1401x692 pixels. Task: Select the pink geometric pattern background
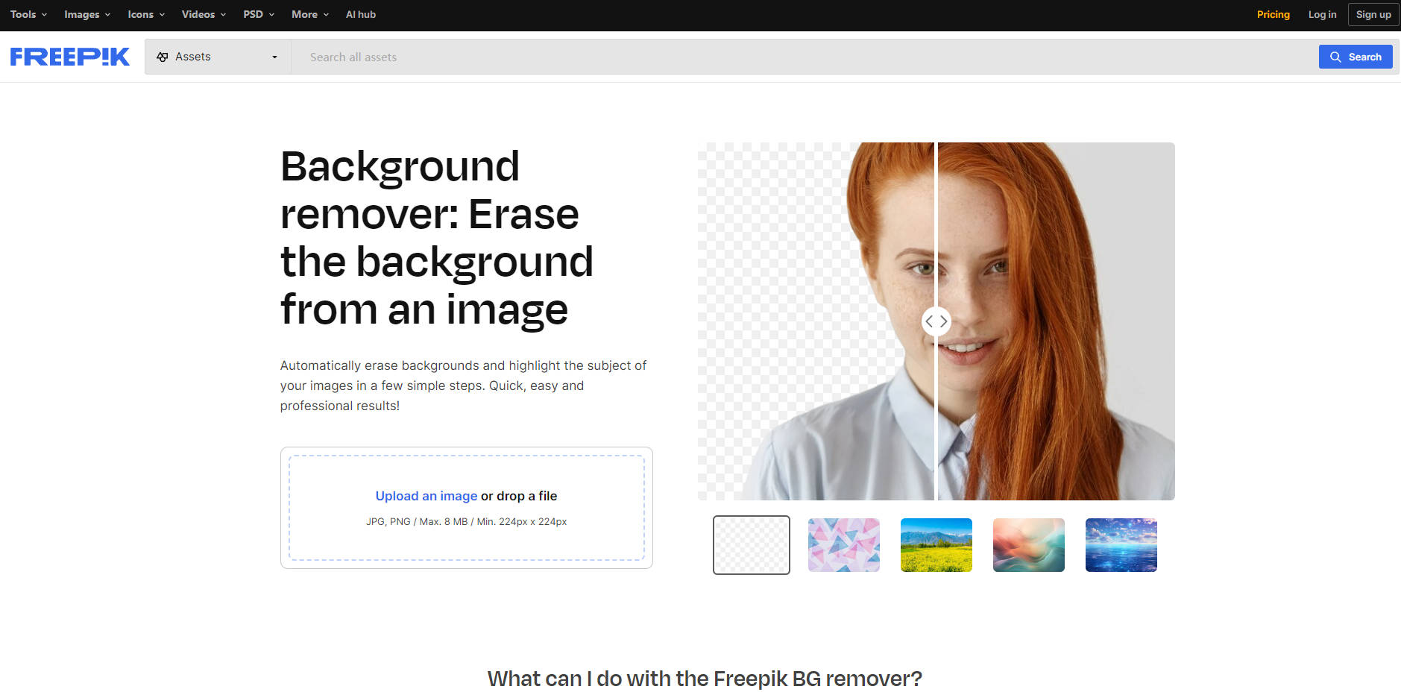[x=843, y=545]
